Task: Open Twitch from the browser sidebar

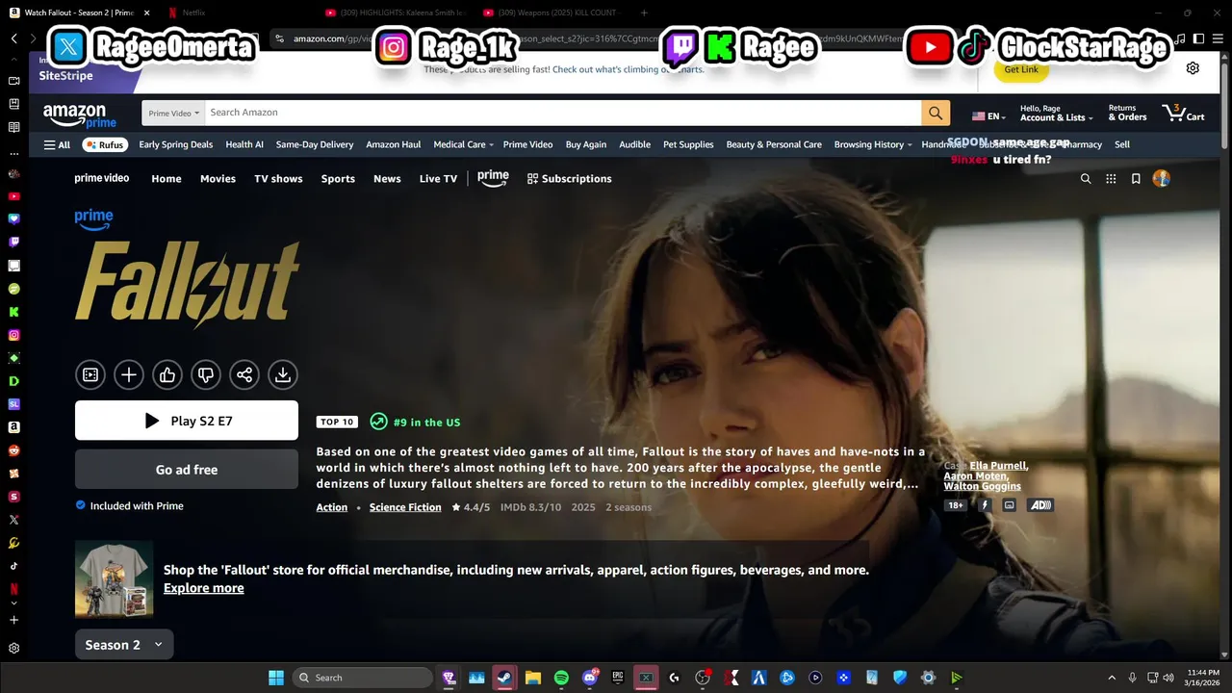Action: (13, 242)
